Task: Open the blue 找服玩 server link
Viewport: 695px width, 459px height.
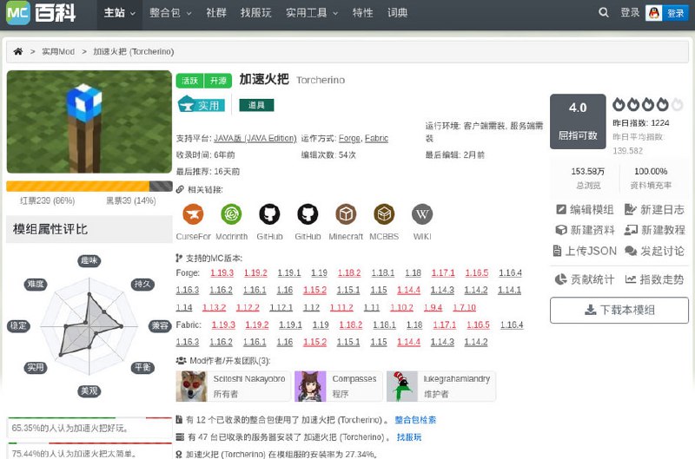Action: 409,437
